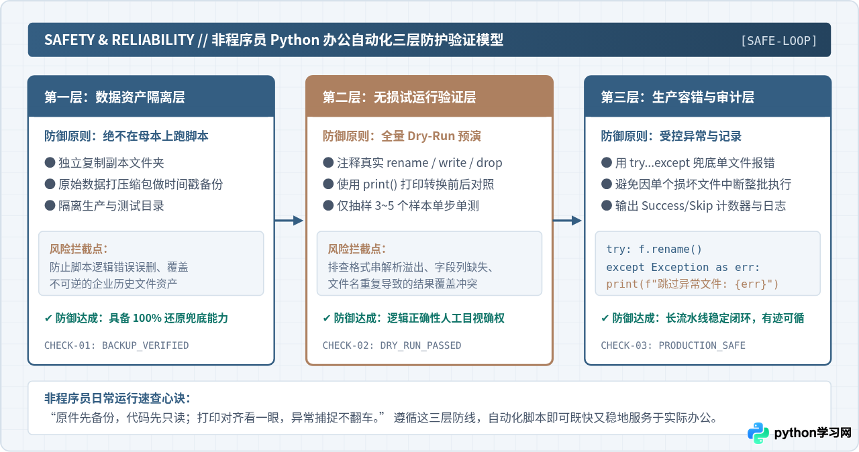Click the 排查格式串解析溢出、字段列缺失 line
This screenshot has height=452, width=859.
411,267
